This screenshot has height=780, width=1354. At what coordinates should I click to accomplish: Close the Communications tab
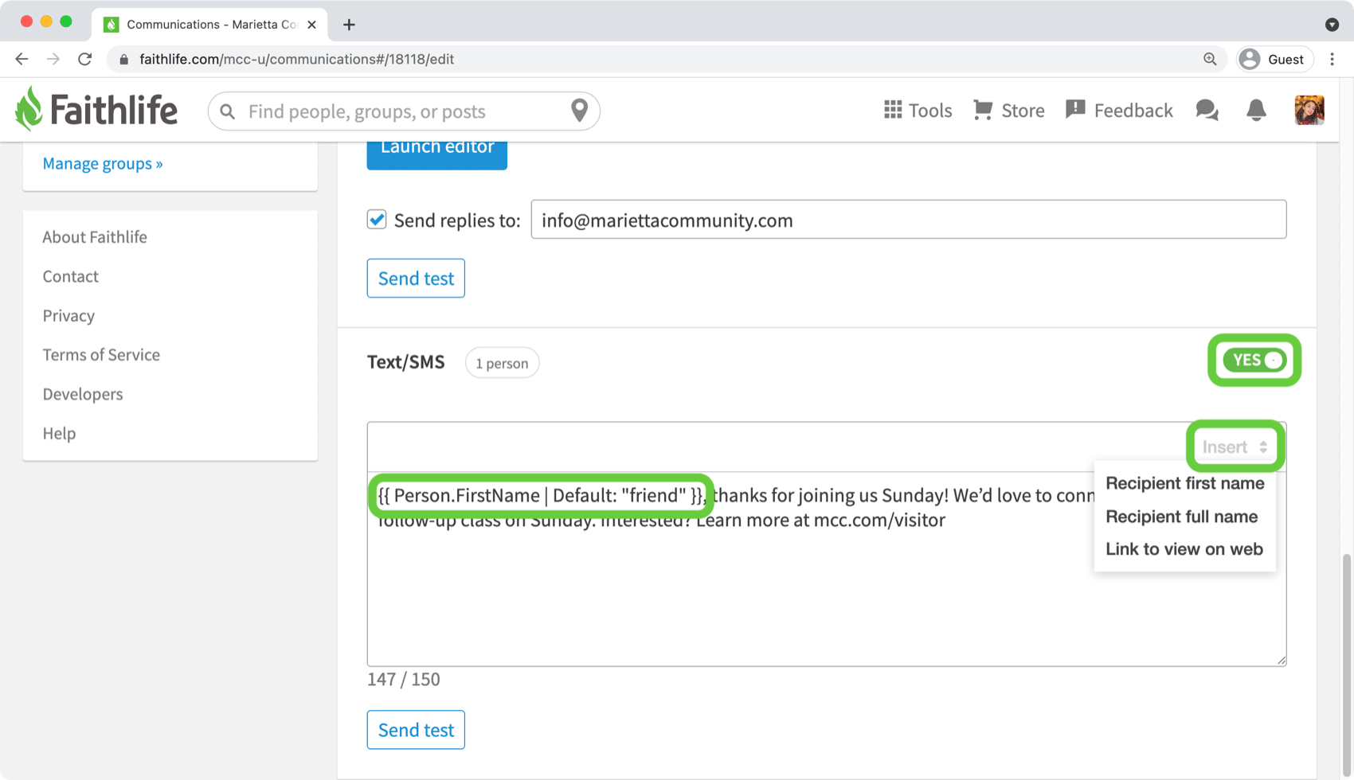click(x=311, y=25)
